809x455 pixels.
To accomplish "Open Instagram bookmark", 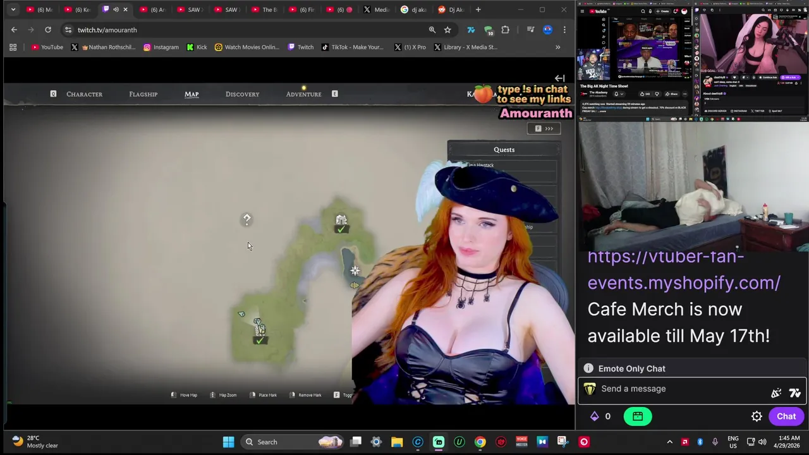I will [161, 47].
